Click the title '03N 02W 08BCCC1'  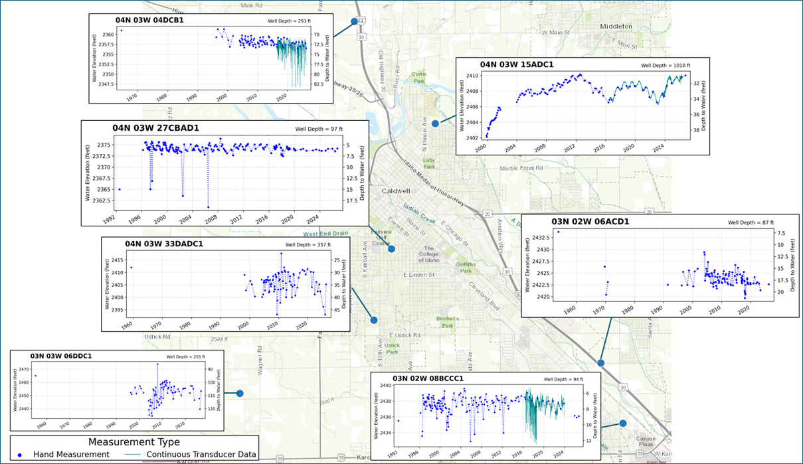click(x=428, y=378)
